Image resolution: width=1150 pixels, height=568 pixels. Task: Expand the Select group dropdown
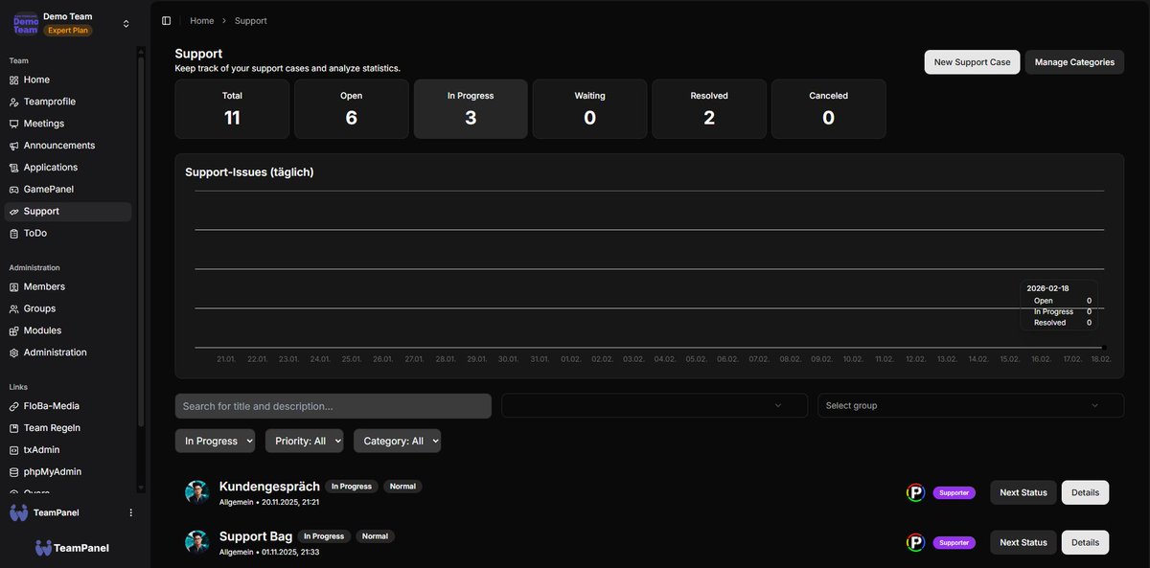coord(970,405)
